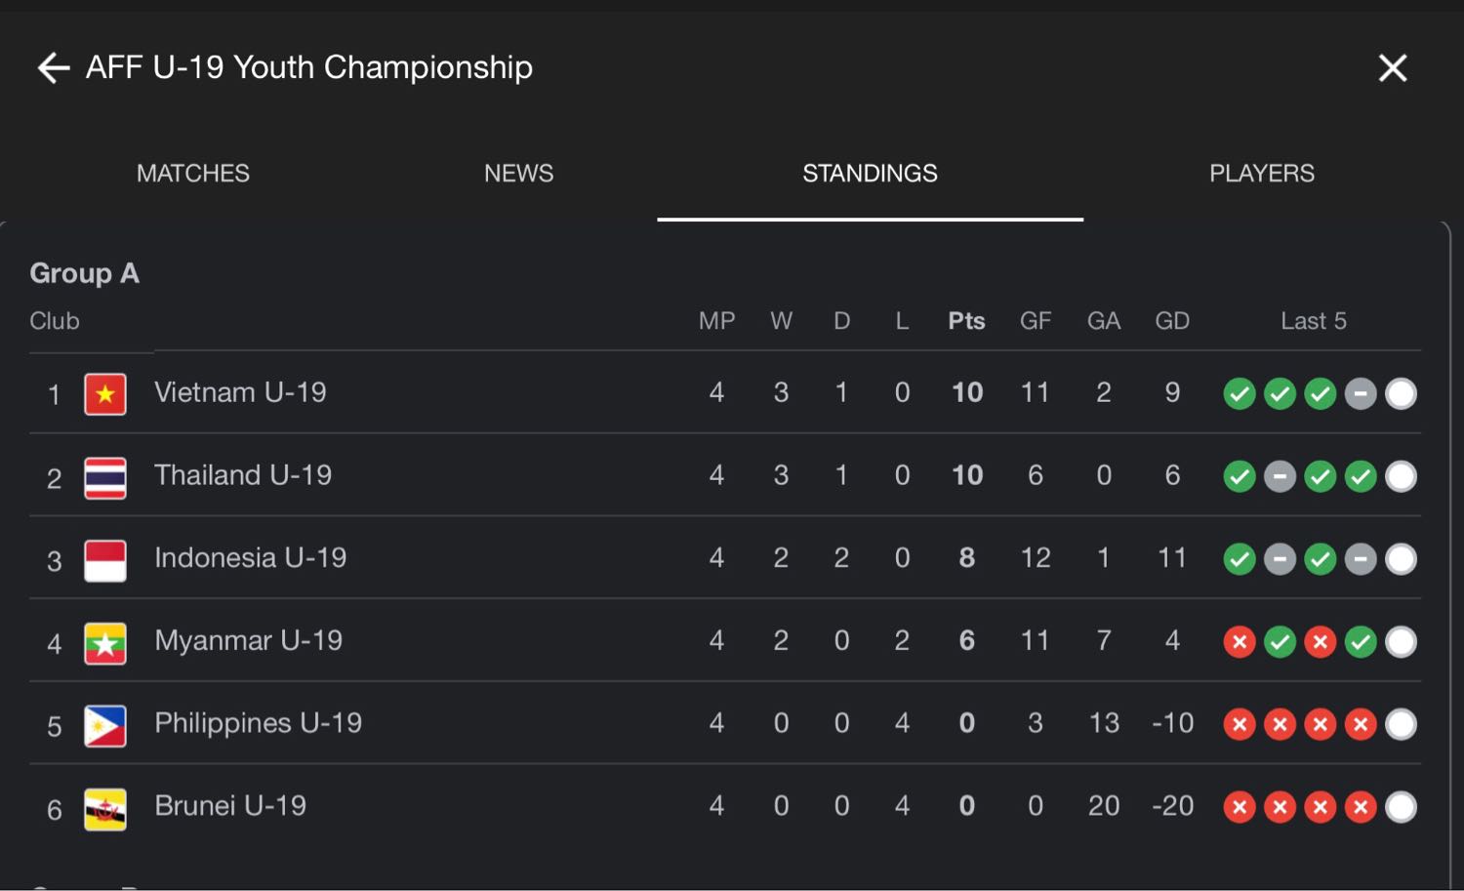1464x891 pixels.
Task: Go back using the left arrow icon
Action: (x=54, y=68)
